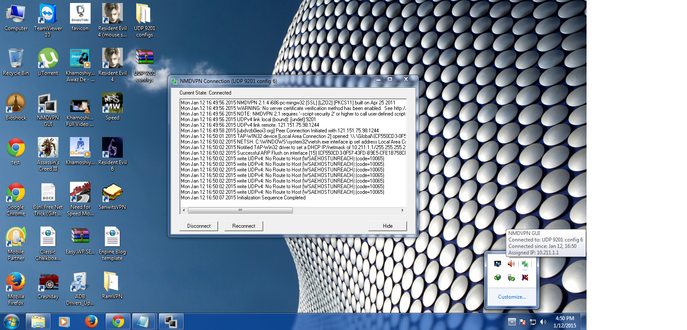This screenshot has height=330, width=687.
Task: Select the ADB Drivers_Up shortcut
Action: coord(80,288)
